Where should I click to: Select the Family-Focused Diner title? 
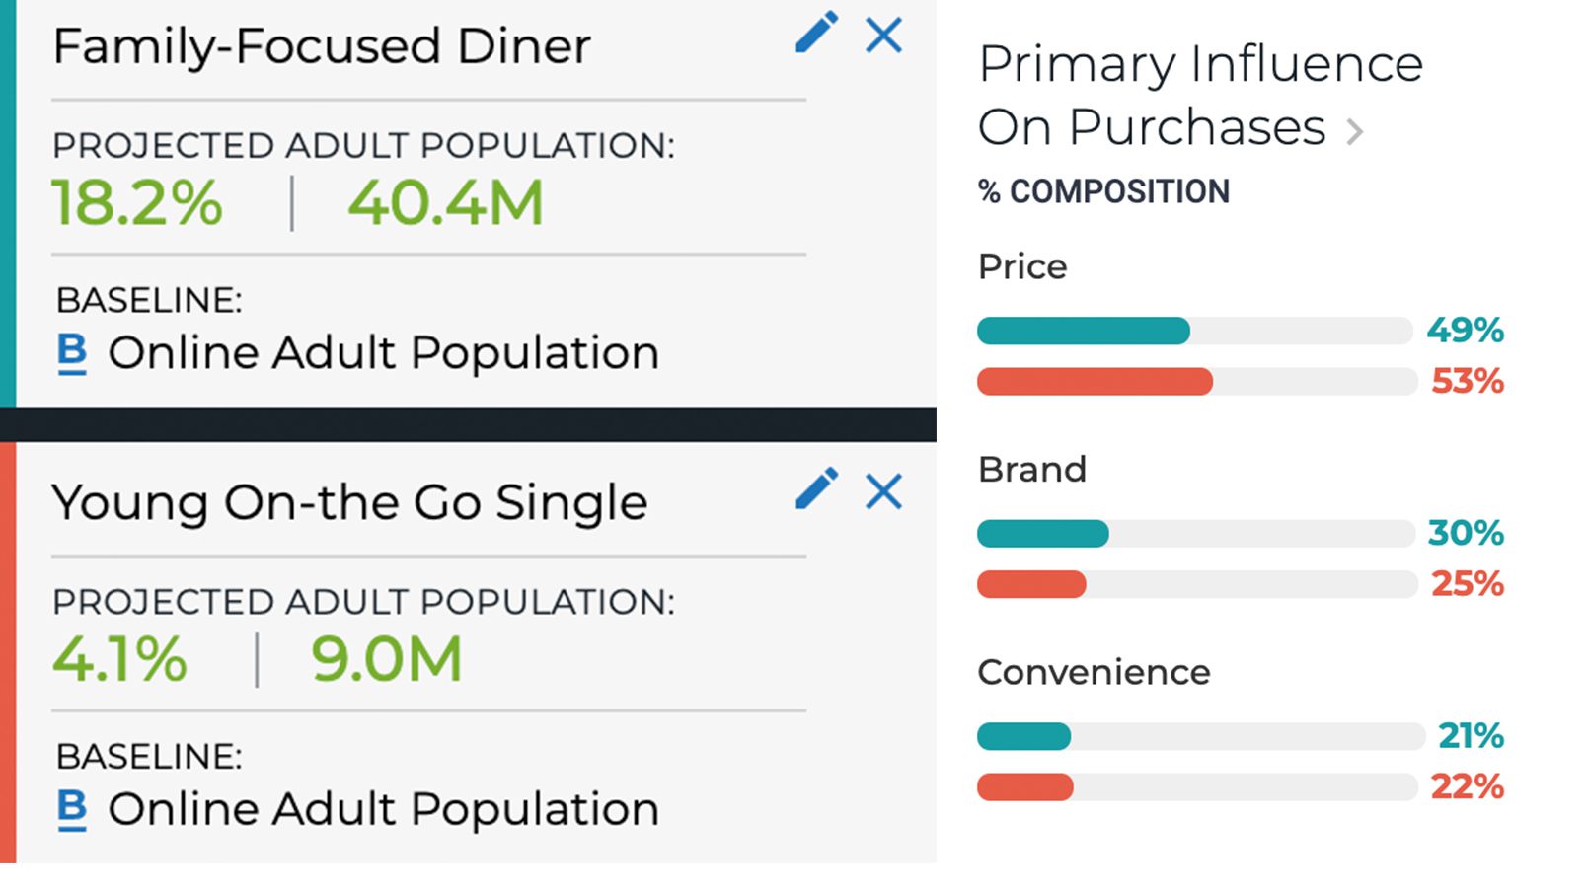[x=322, y=46]
